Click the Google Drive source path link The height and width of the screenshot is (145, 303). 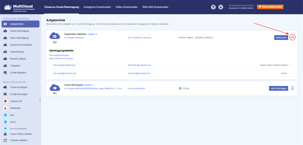95,89
